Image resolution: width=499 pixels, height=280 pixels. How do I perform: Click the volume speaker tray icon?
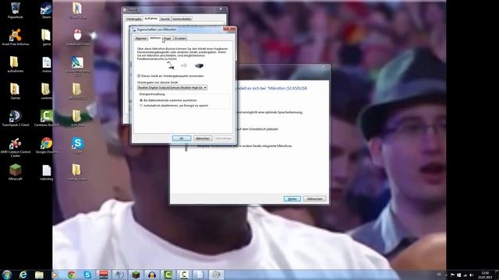(471, 275)
